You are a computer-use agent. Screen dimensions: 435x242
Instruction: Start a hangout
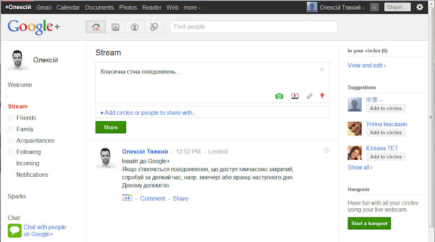point(369,224)
